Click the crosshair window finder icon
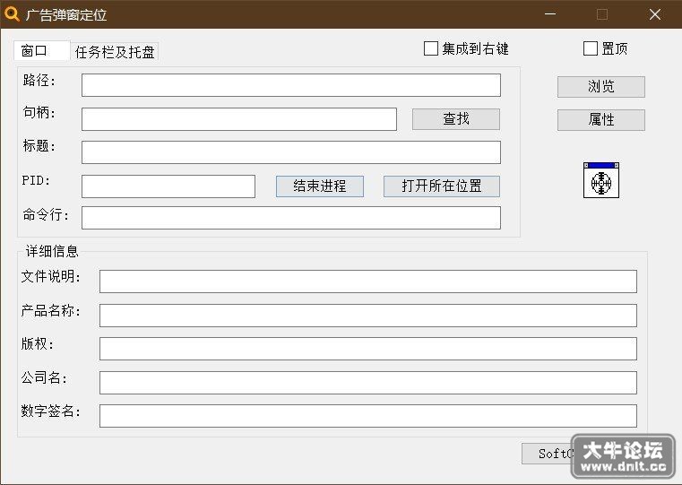 [601, 180]
